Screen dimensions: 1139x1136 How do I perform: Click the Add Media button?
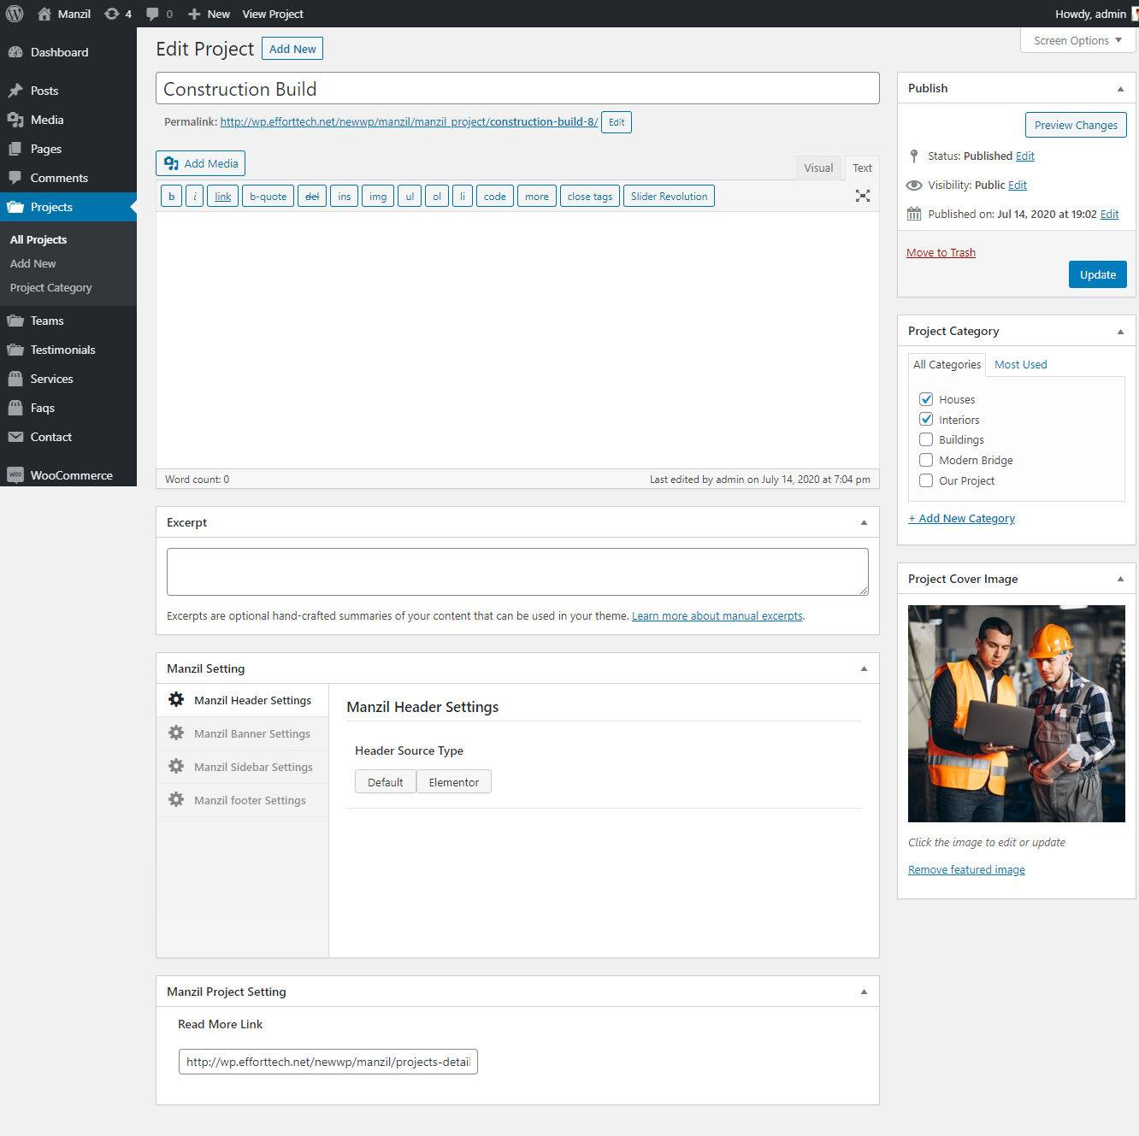point(201,163)
